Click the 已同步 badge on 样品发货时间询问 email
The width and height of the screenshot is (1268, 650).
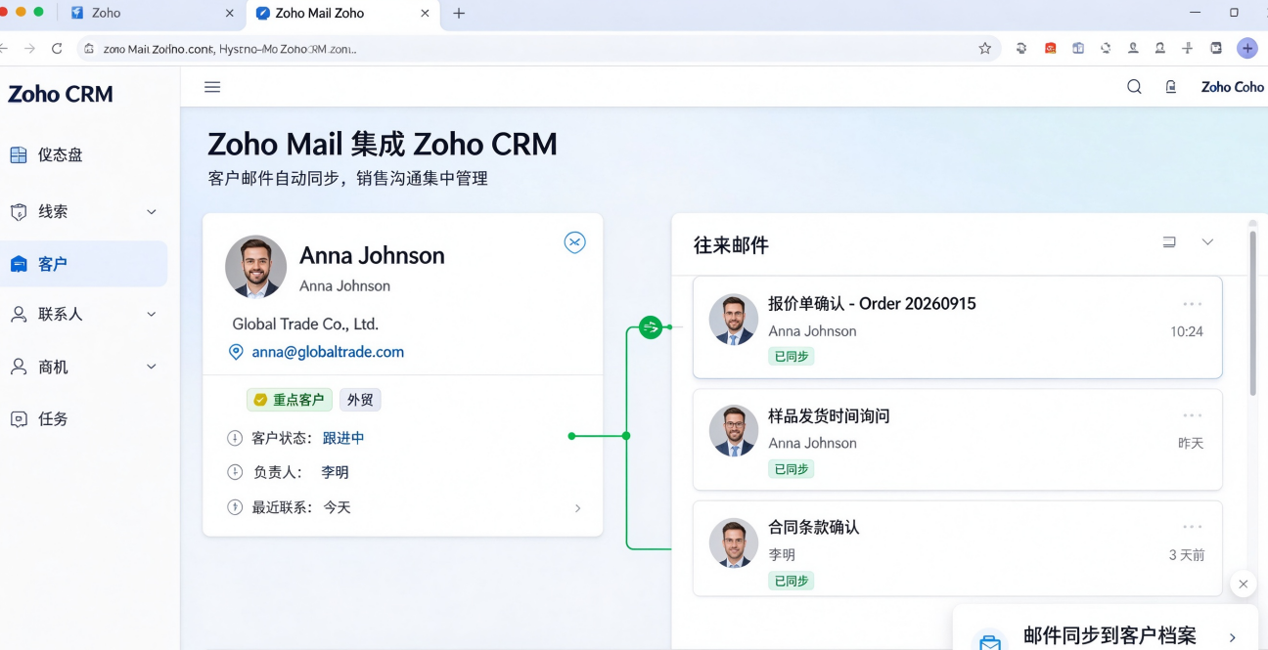coord(792,469)
